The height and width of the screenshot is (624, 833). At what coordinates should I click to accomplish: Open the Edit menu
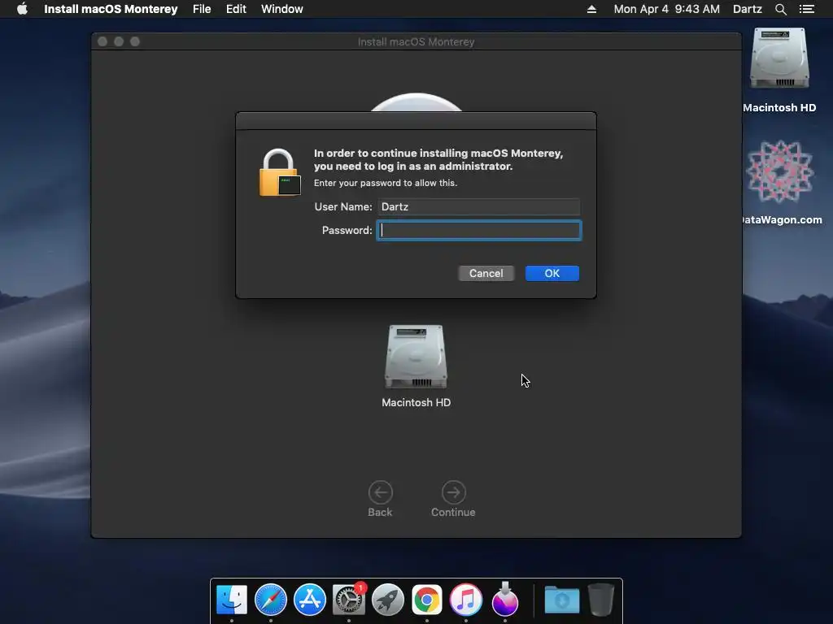(236, 9)
